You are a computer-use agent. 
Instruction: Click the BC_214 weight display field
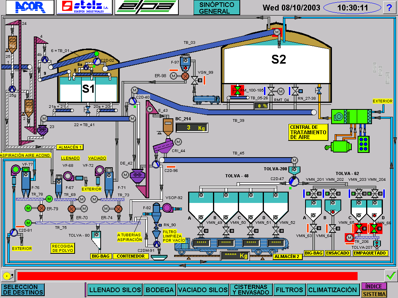192,127
